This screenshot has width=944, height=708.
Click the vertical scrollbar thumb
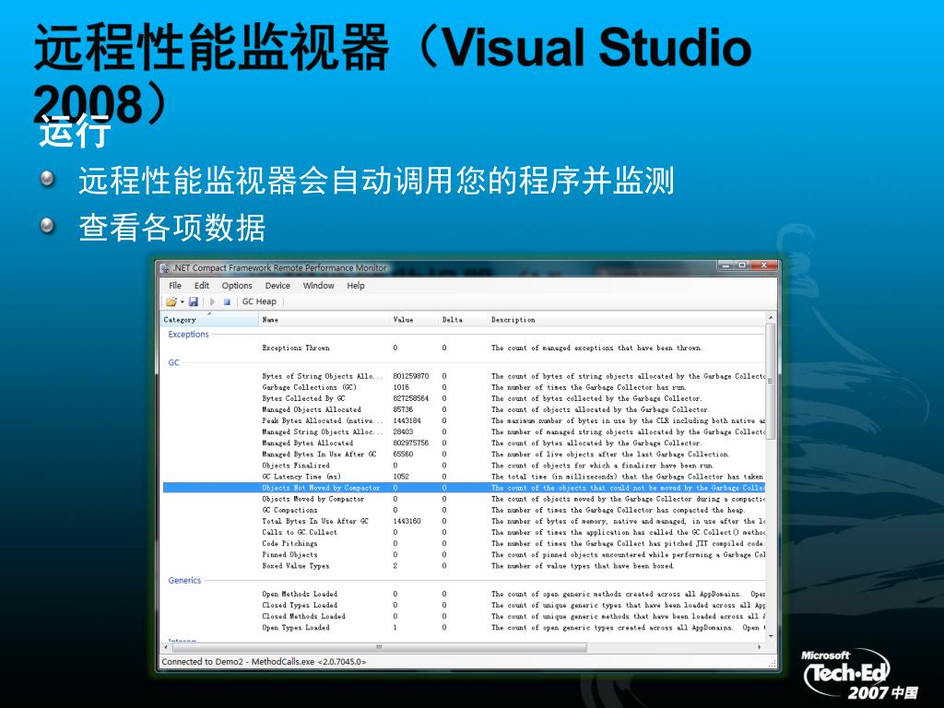point(770,382)
